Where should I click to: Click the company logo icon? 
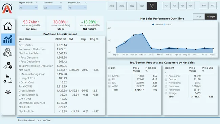(x=7, y=8)
